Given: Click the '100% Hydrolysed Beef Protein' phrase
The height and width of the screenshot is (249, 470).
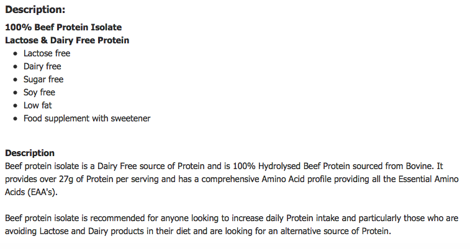Looking at the screenshot, I should pyautogui.click(x=291, y=166).
